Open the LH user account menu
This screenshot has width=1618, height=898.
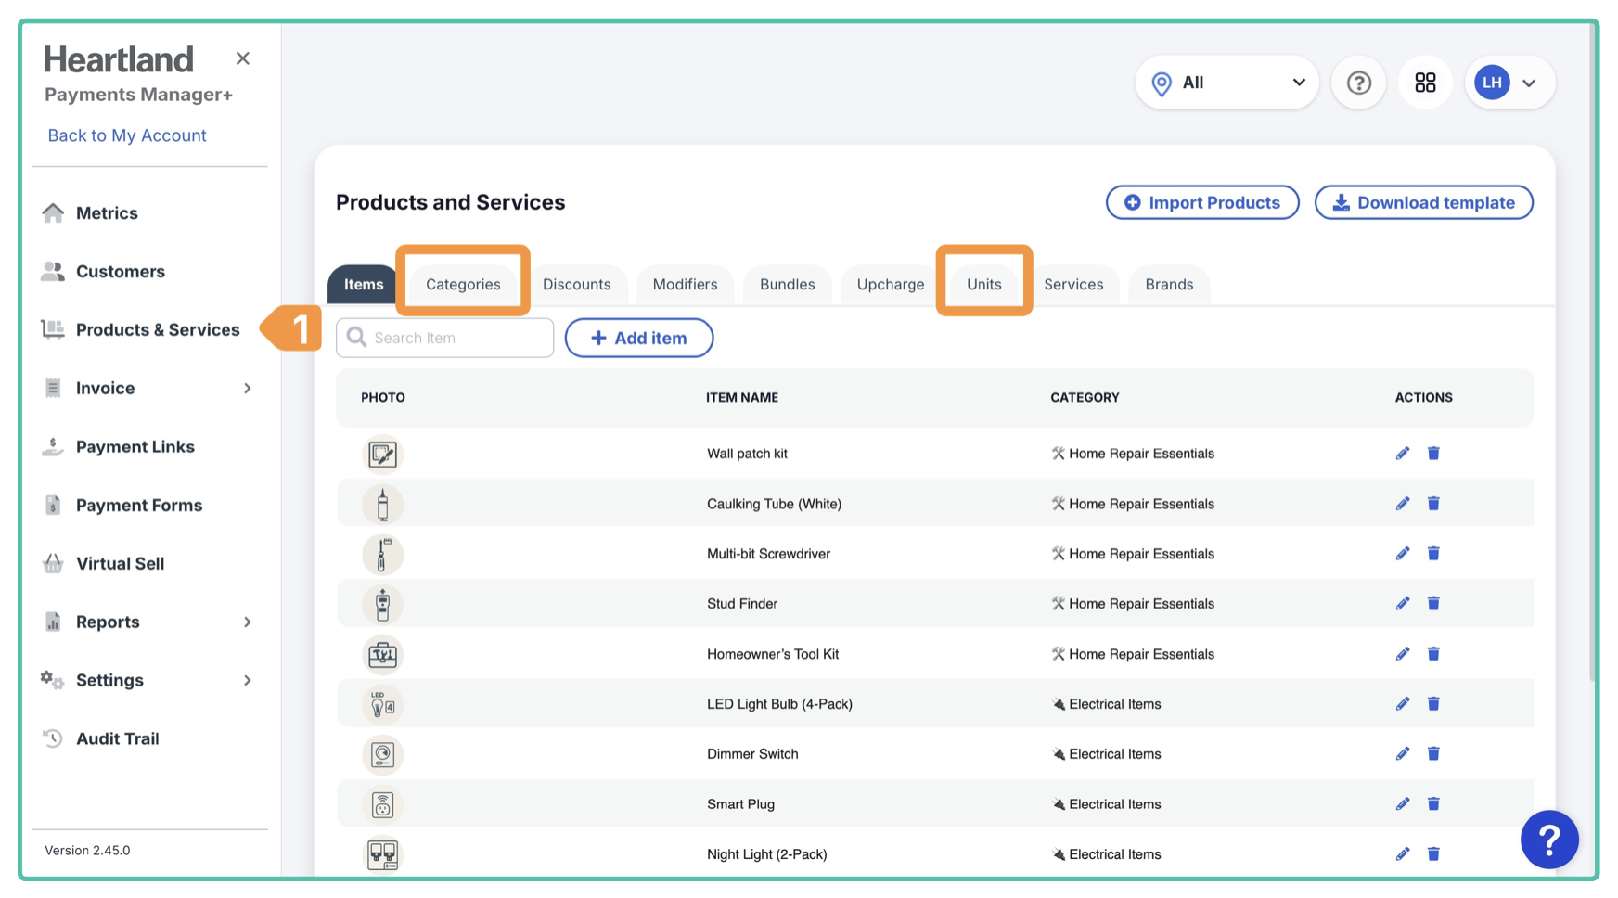pyautogui.click(x=1509, y=83)
